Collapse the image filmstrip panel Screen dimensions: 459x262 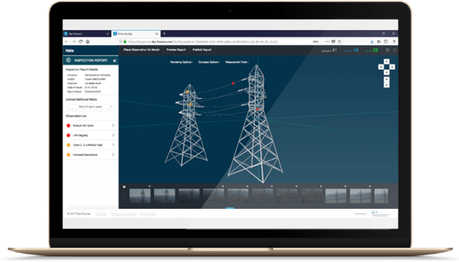[124, 186]
